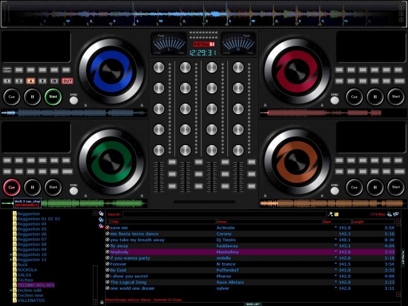Click the folder icon beside the search box
Viewport: 408px width, 306px height.
(337, 214)
